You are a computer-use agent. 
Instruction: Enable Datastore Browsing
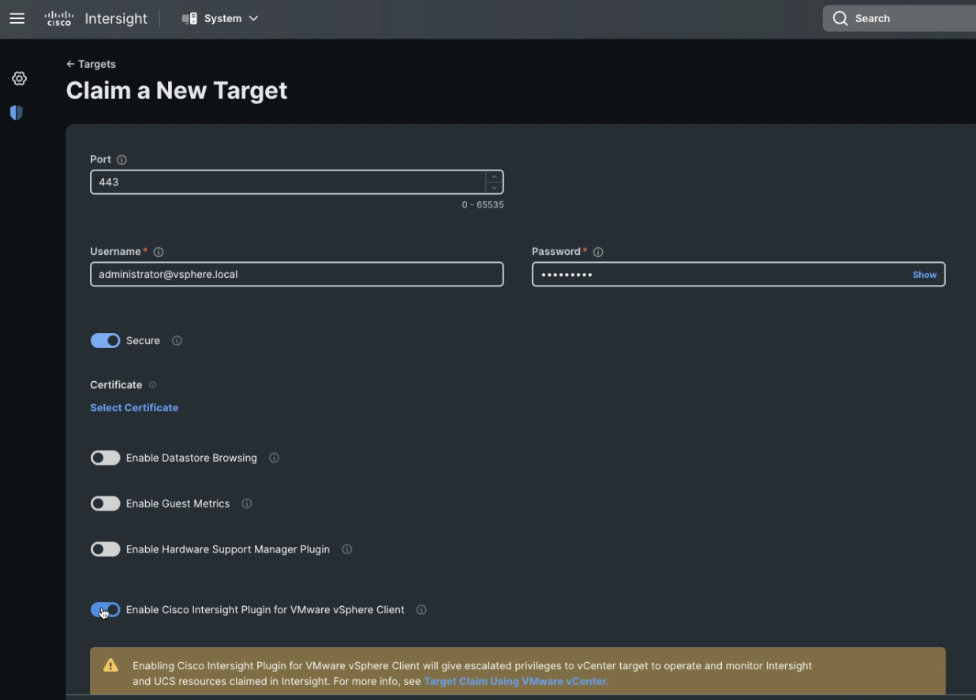[105, 457]
